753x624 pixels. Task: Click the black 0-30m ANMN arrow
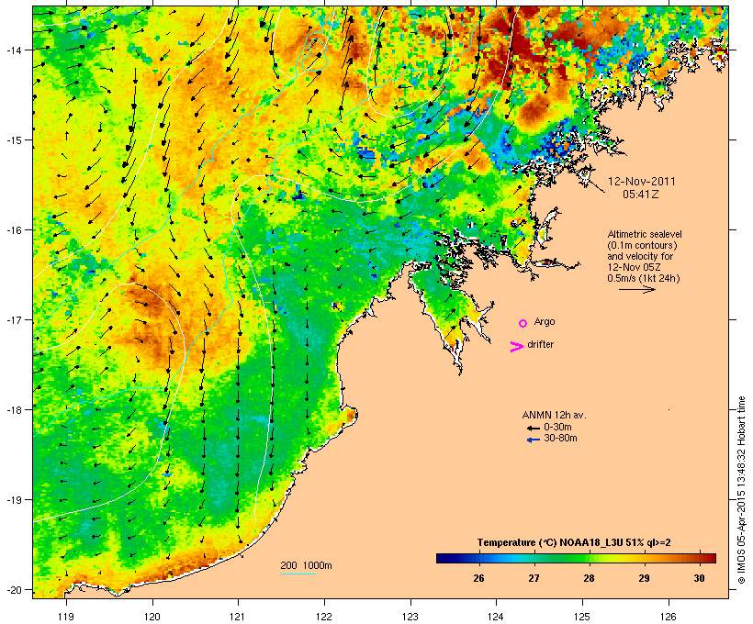tap(534, 429)
